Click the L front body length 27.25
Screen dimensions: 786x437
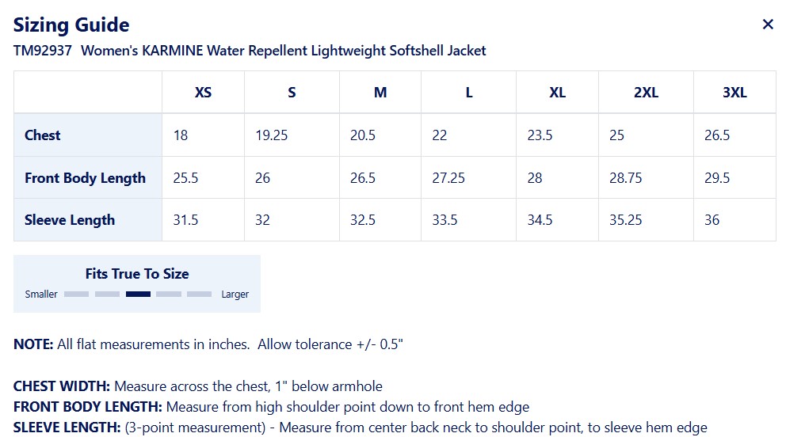(x=448, y=178)
